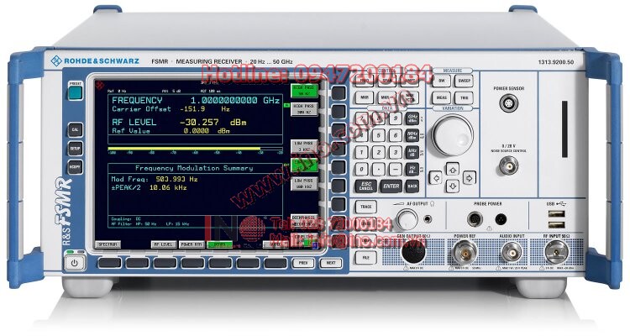Select the MHz unit key
The height and width of the screenshot is (336, 630).
pyautogui.click(x=412, y=135)
